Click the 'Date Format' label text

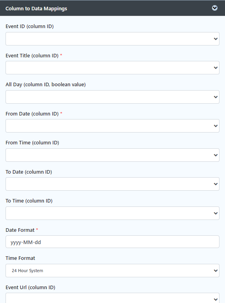pos(20,230)
